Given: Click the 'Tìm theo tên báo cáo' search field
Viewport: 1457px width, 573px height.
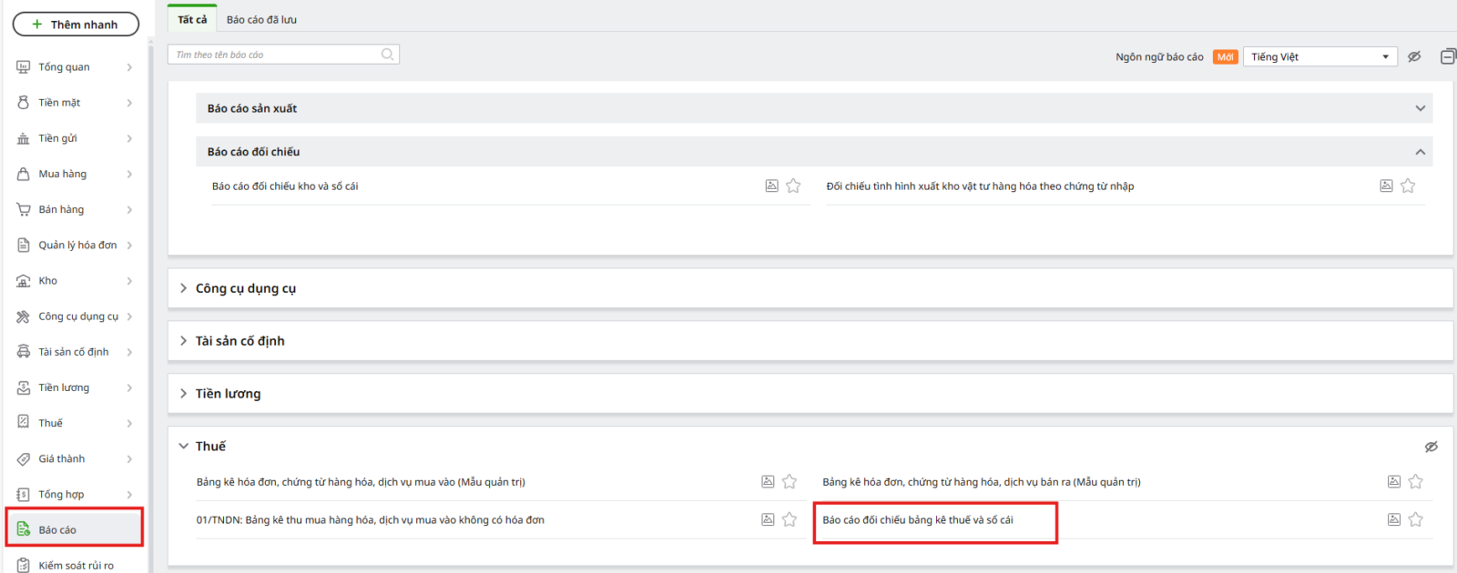Looking at the screenshot, I should click(x=273, y=55).
